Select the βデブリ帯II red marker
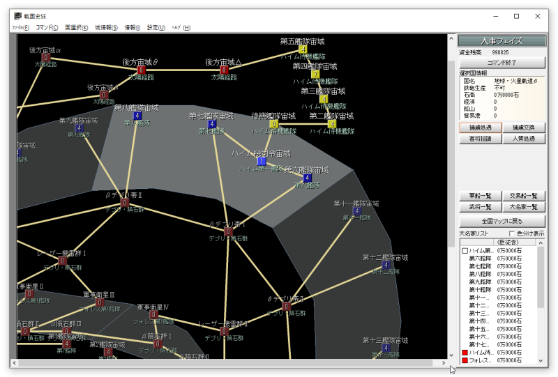The width and height of the screenshot is (558, 377). point(125,203)
